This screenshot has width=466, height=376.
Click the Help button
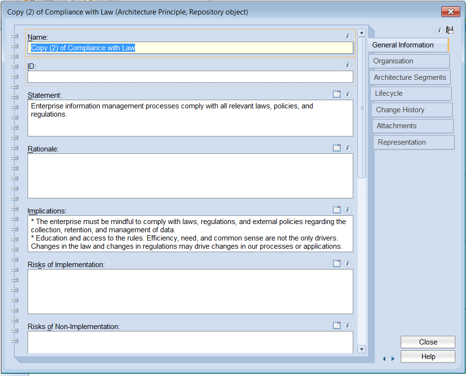click(428, 357)
